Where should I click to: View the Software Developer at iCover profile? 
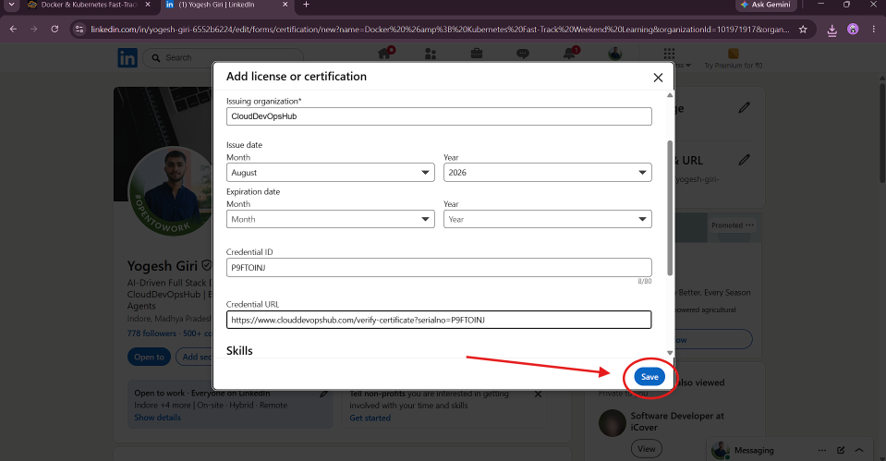tap(647, 449)
